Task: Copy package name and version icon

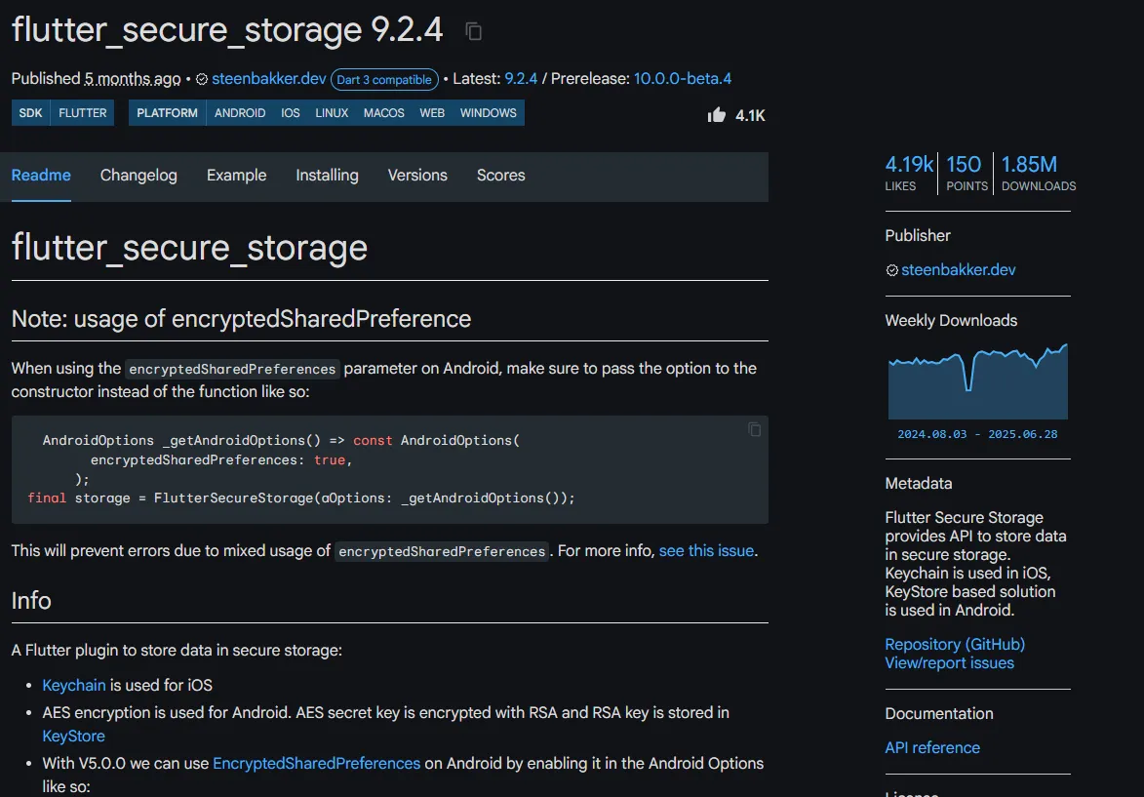Action: point(474,31)
